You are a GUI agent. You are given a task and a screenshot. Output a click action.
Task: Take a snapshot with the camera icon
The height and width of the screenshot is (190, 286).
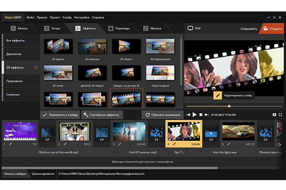274,114
